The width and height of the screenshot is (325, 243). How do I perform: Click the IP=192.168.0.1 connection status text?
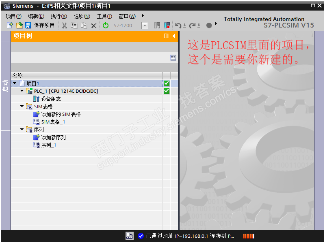[x=190, y=236]
